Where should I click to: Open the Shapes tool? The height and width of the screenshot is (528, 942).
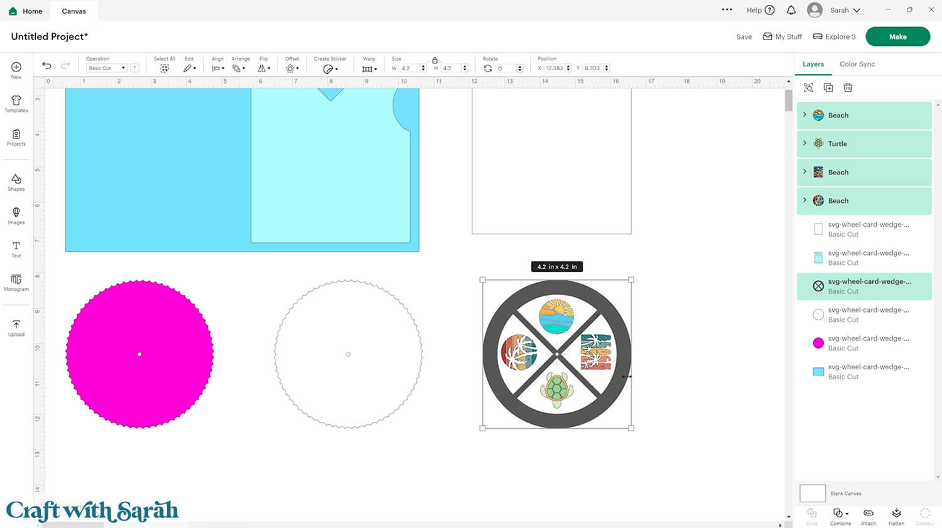(x=16, y=182)
